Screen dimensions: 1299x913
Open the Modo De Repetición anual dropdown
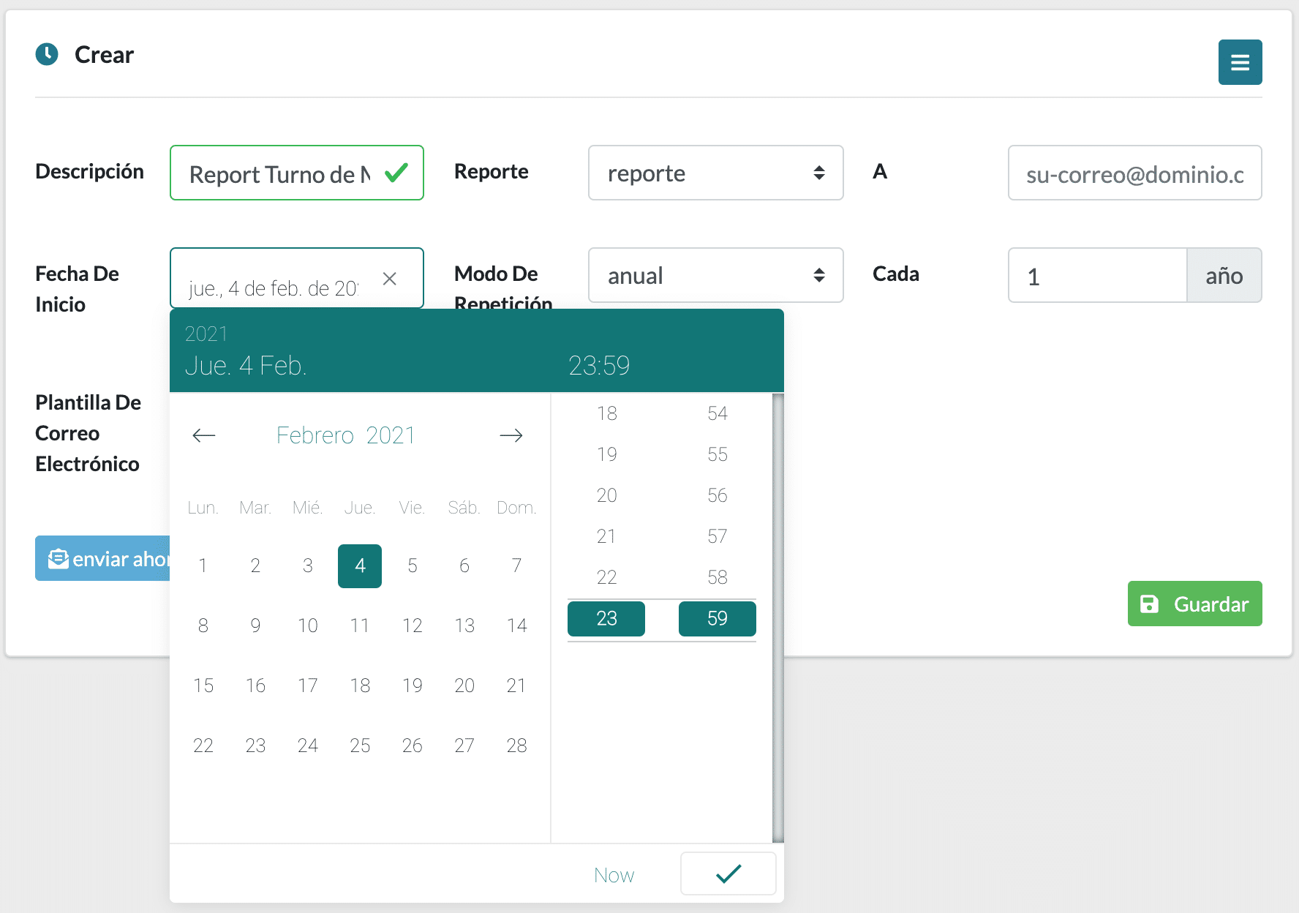point(715,275)
